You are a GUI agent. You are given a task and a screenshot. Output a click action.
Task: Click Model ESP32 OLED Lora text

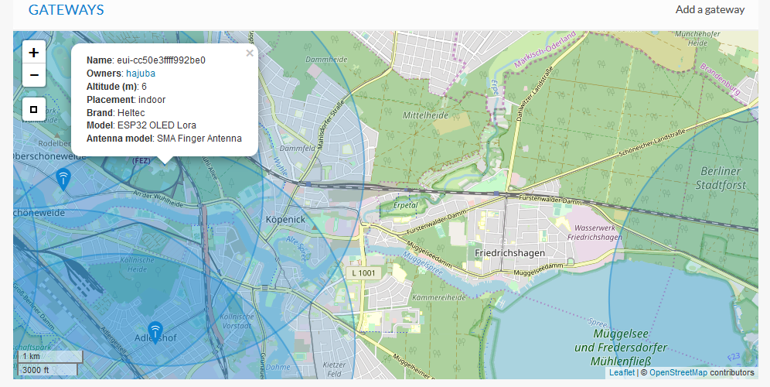coord(141,125)
